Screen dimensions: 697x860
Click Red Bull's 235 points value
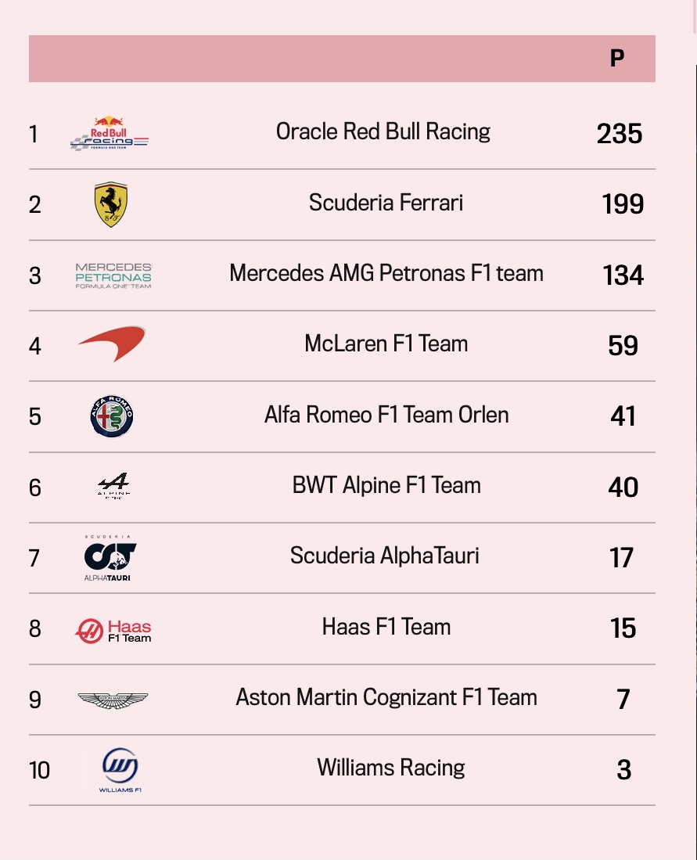[619, 133]
